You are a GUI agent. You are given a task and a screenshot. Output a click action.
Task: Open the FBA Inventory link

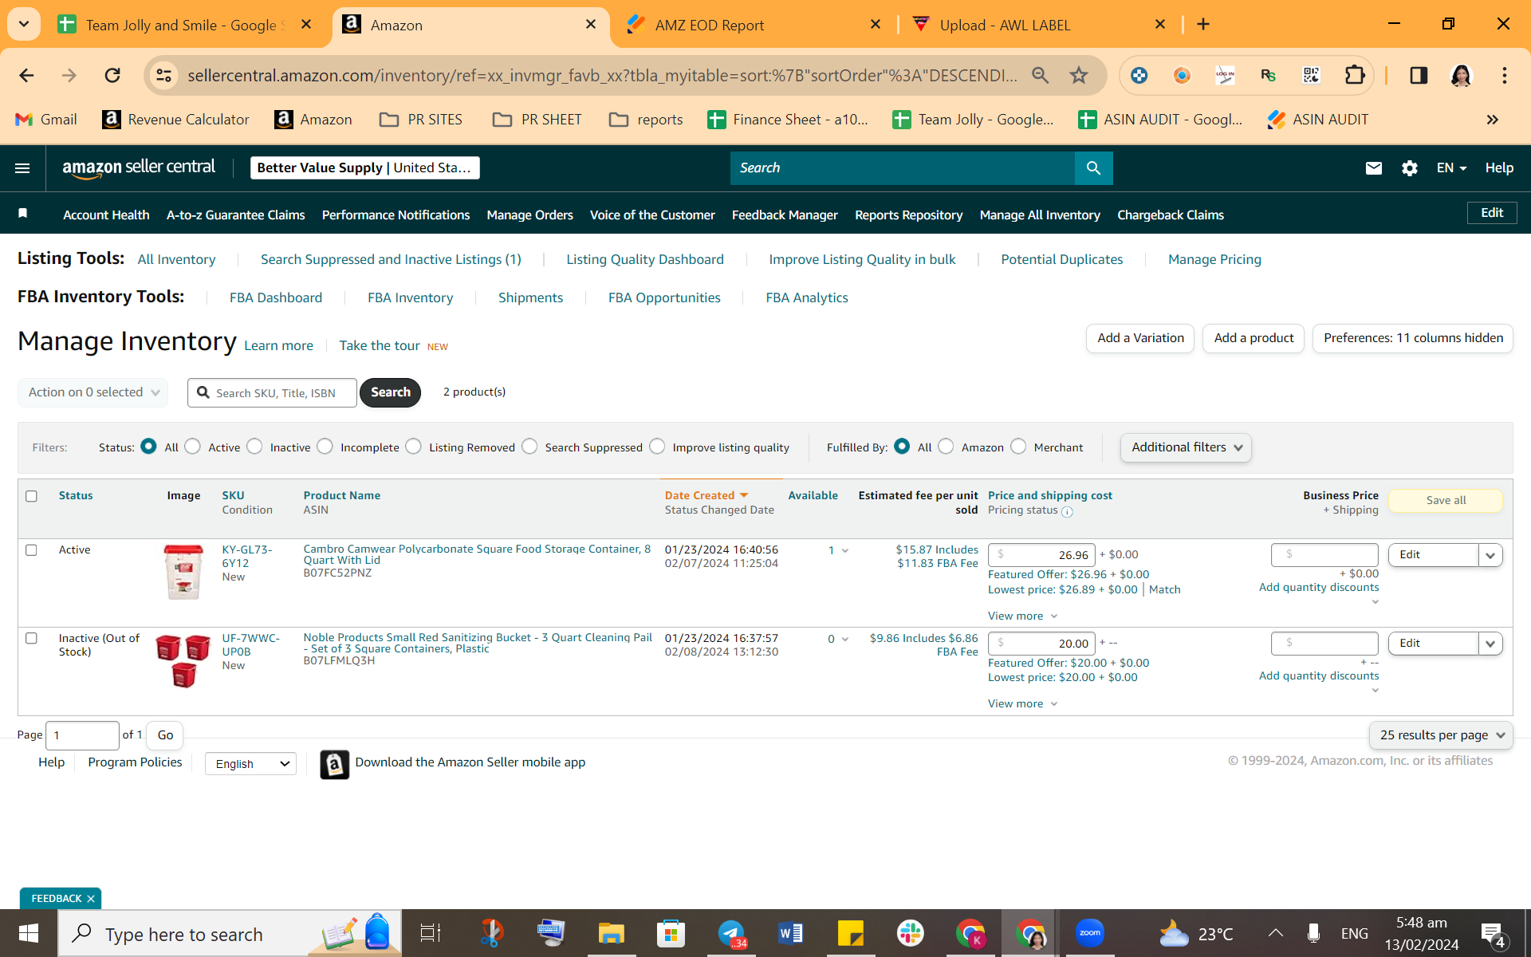[x=410, y=297]
